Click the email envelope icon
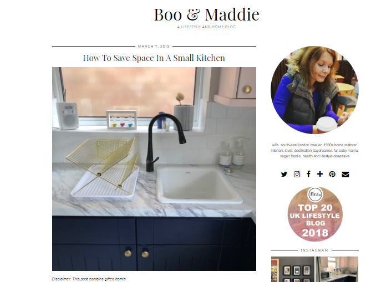 pyautogui.click(x=346, y=175)
